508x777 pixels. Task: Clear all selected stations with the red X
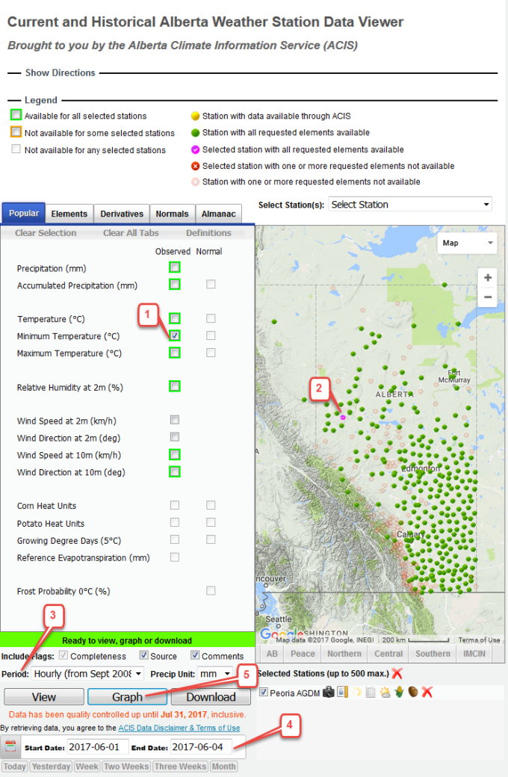pyautogui.click(x=397, y=673)
